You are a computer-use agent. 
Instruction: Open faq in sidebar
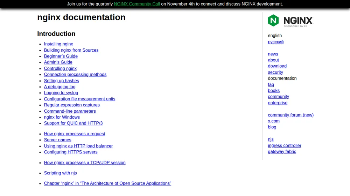click(271, 84)
